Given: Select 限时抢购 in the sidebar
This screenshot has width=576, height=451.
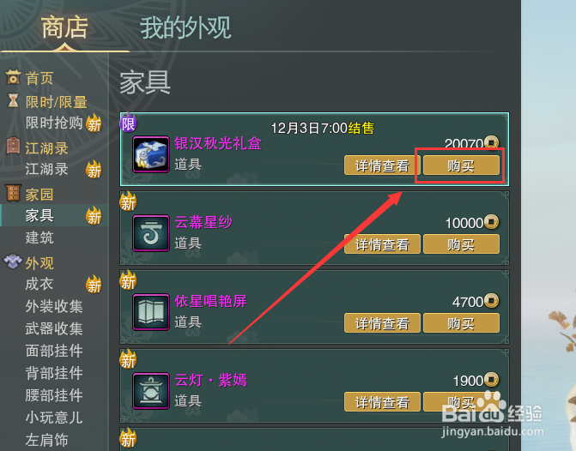Looking at the screenshot, I should tap(54, 123).
